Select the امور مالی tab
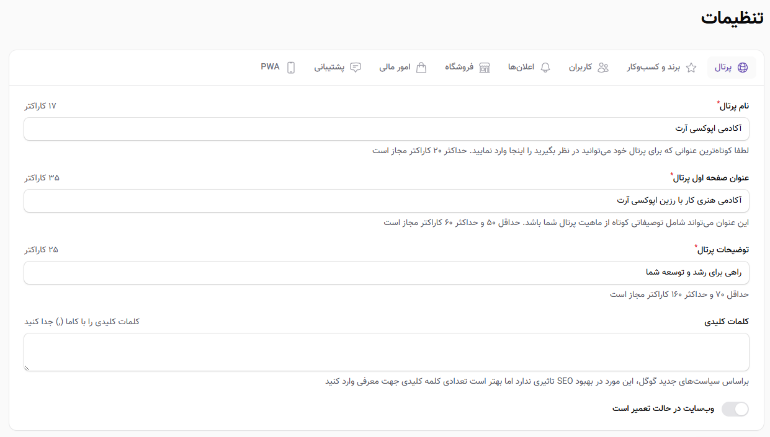This screenshot has width=770, height=437. pyautogui.click(x=403, y=68)
